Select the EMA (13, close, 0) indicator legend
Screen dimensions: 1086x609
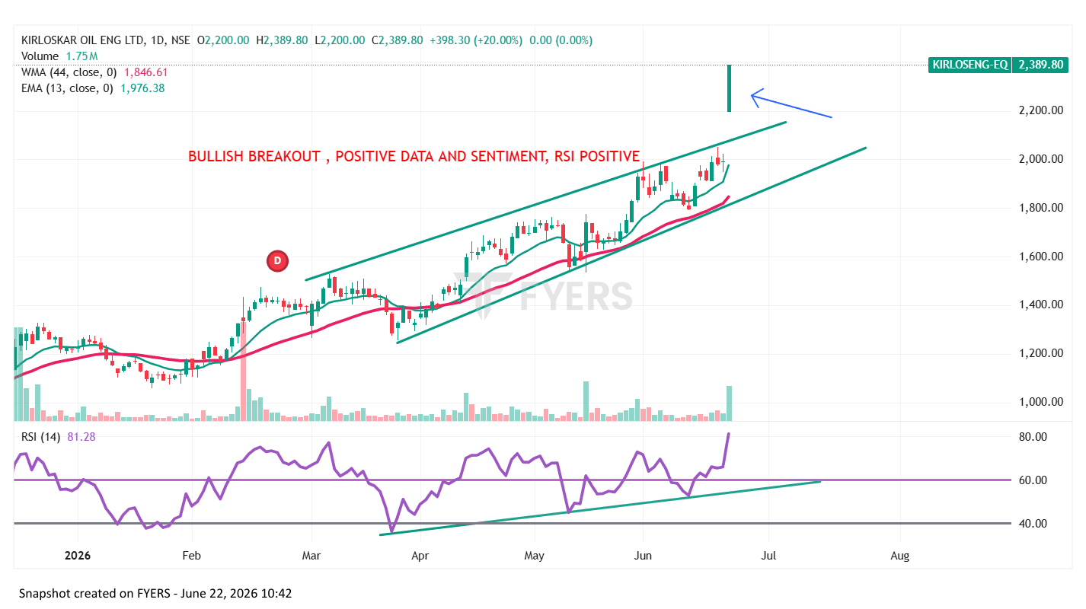[x=68, y=88]
